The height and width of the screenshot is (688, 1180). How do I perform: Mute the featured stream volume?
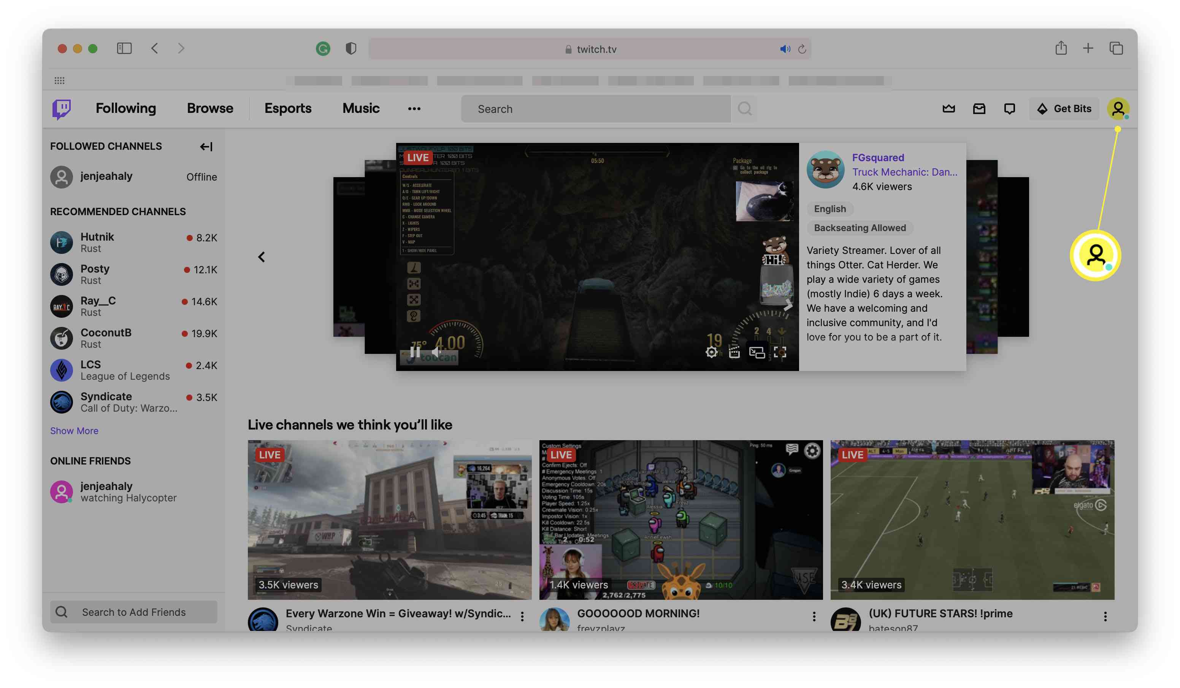click(436, 352)
